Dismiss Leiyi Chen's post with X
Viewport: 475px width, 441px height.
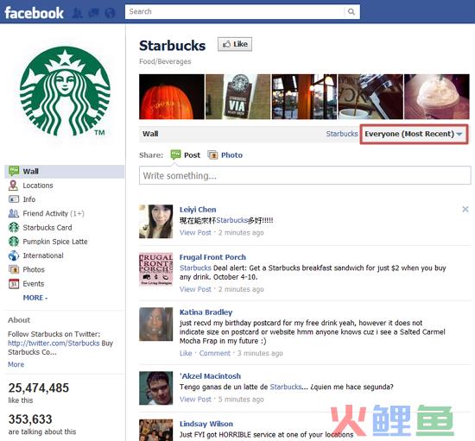click(465, 209)
